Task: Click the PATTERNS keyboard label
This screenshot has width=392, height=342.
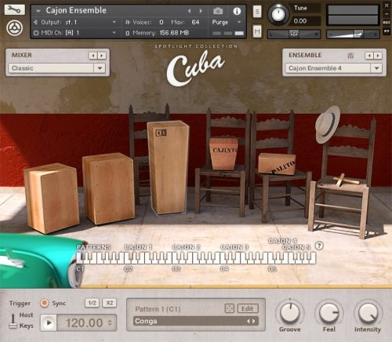Action: click(x=93, y=247)
